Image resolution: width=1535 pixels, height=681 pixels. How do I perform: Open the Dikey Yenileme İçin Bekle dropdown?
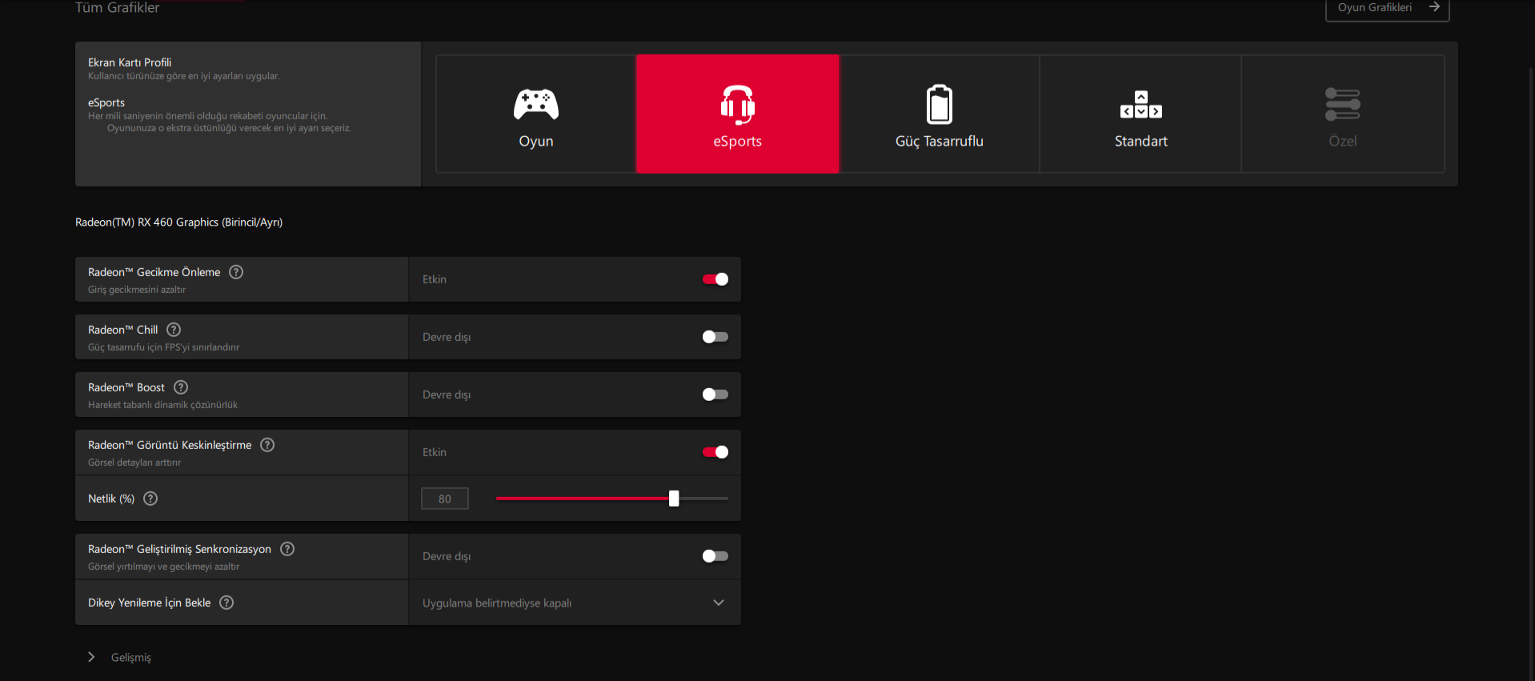(x=575, y=603)
